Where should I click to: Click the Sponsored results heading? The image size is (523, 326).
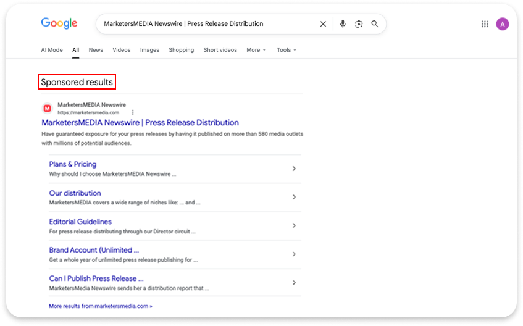coord(77,82)
